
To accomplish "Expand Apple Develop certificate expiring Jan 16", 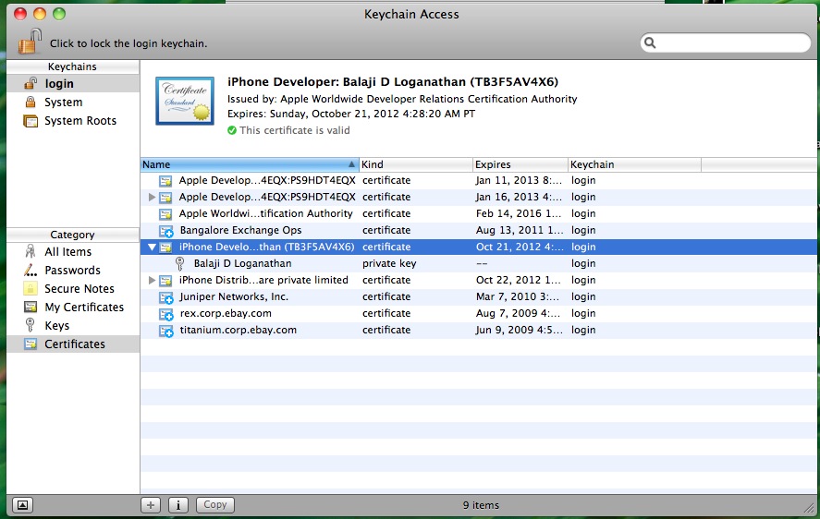I will coord(152,197).
